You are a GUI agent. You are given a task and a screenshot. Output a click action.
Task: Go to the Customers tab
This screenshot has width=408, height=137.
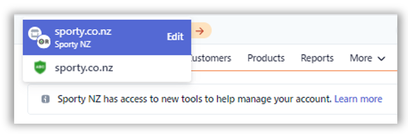pyautogui.click(x=211, y=58)
